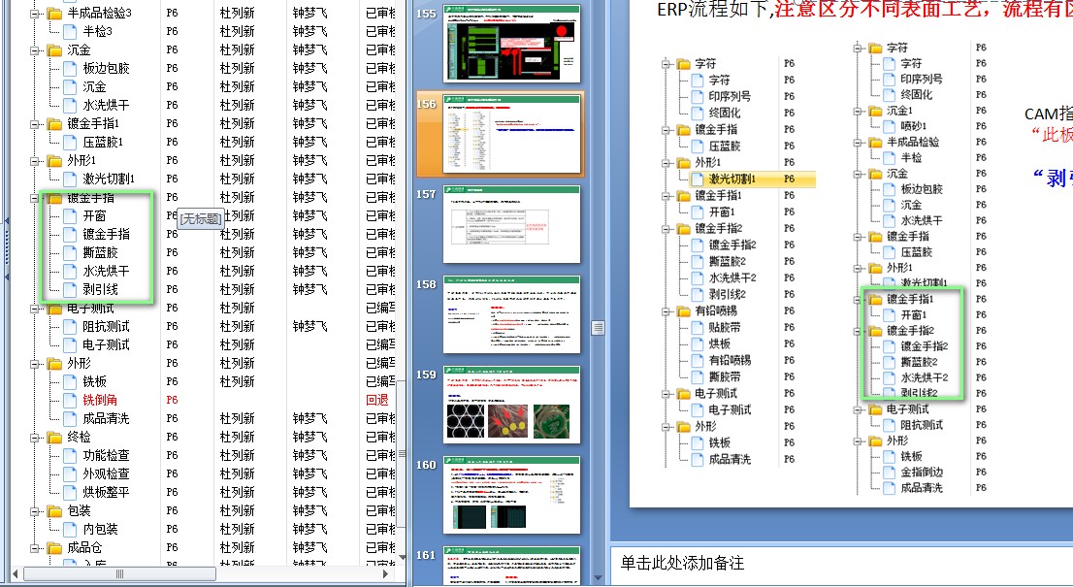Select the 激光切割1 document icon in left tree

pyautogui.click(x=70, y=179)
